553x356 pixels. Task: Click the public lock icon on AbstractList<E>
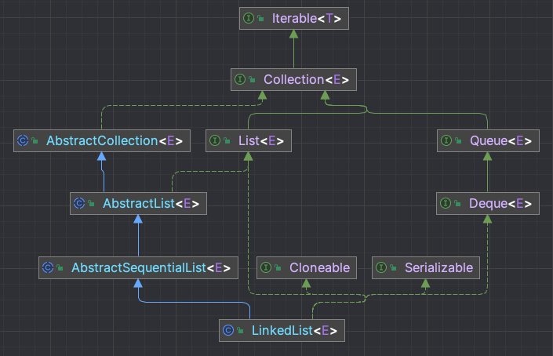(91, 203)
